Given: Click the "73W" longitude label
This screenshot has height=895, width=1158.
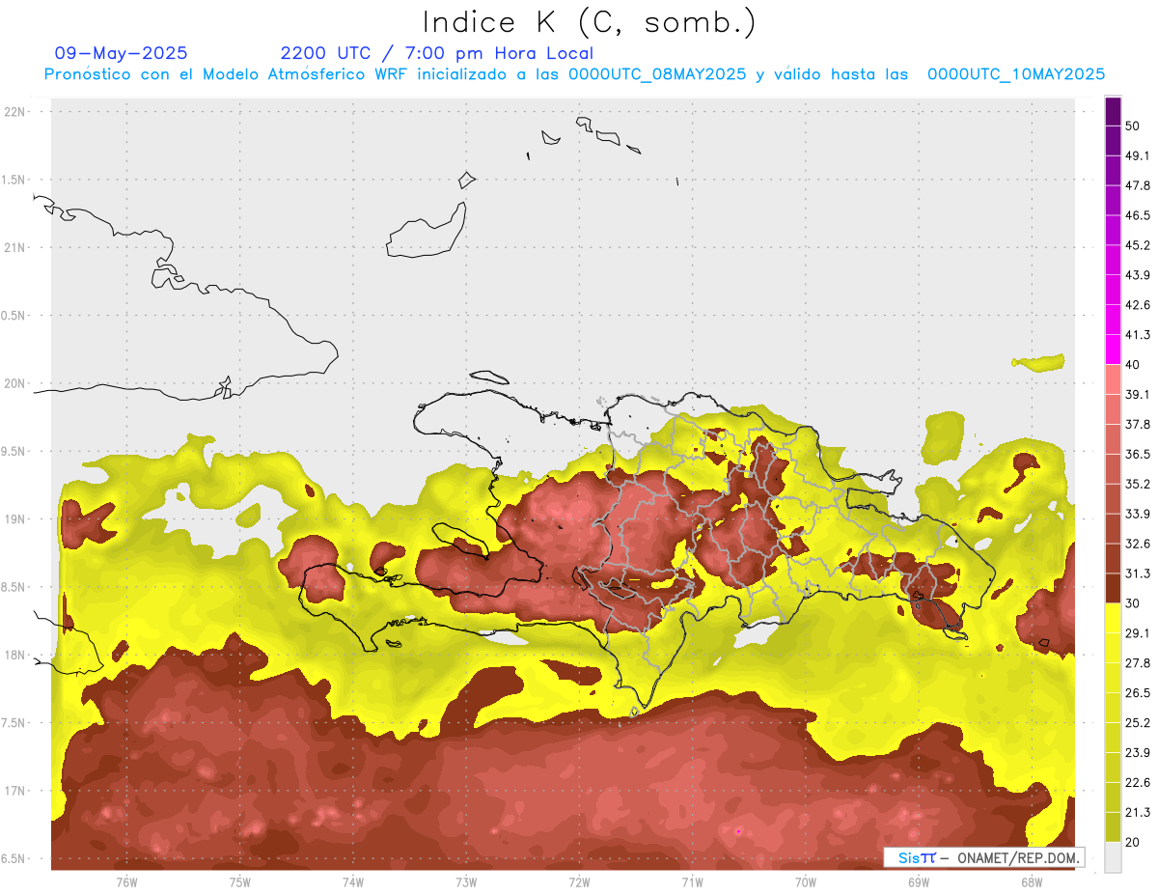Looking at the screenshot, I should click(x=466, y=882).
